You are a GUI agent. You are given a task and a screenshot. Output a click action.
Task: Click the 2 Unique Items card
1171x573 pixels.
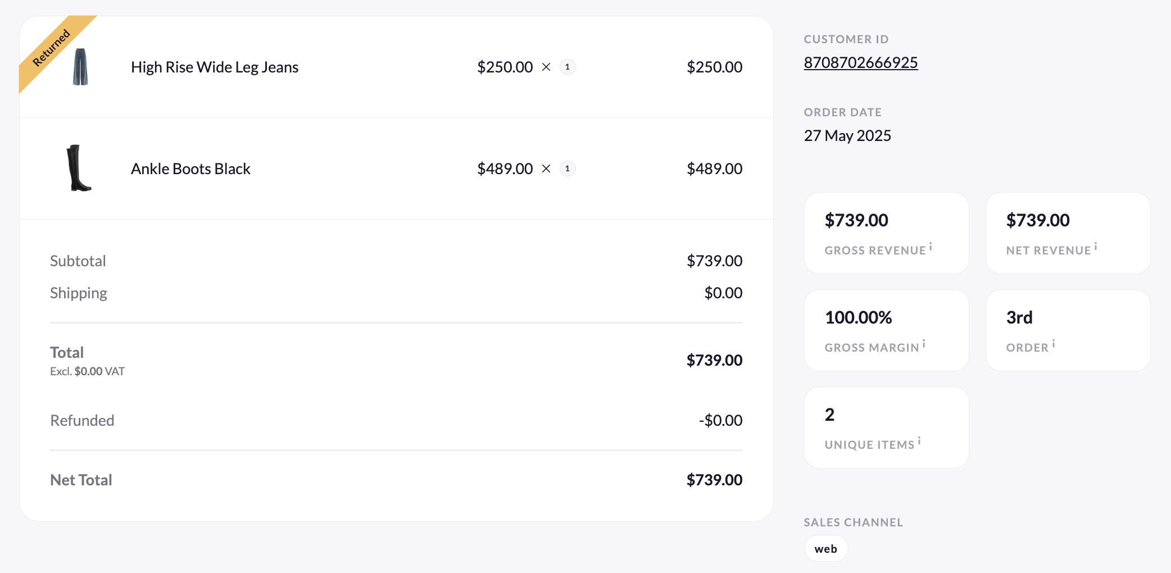pos(886,428)
